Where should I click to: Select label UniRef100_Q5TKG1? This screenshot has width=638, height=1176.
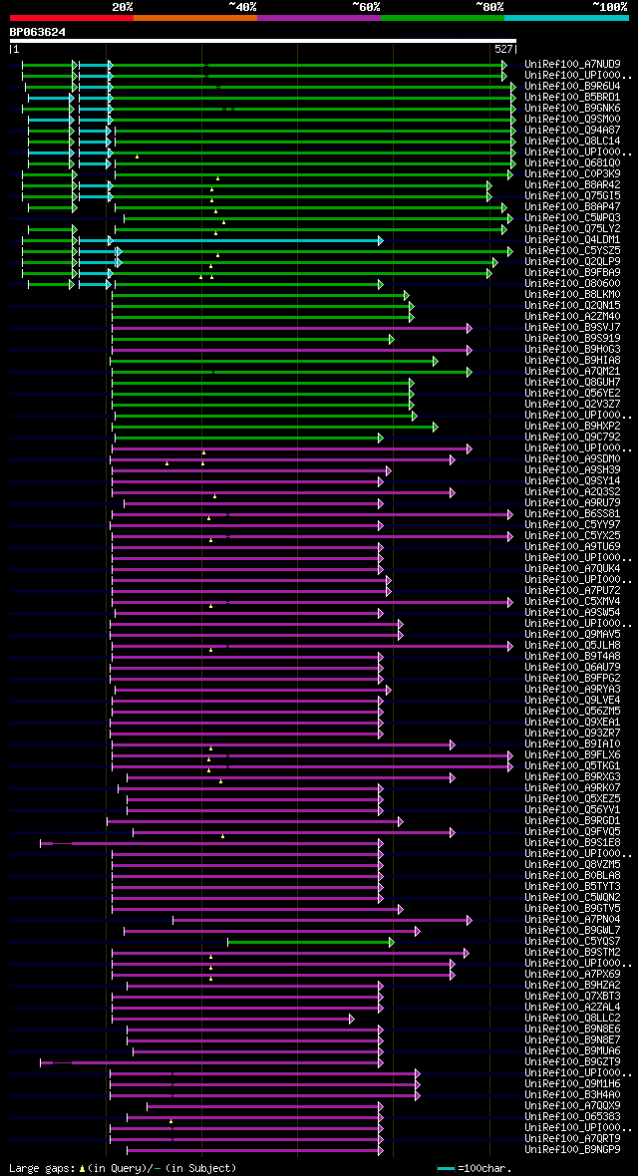point(572,765)
